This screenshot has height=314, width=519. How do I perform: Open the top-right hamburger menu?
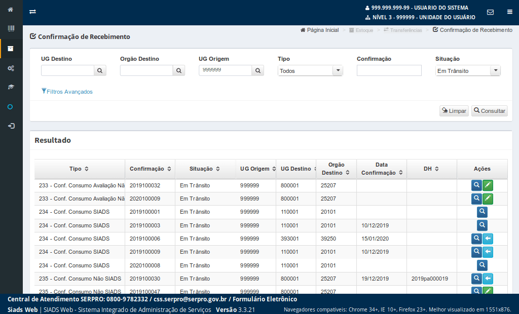click(510, 12)
